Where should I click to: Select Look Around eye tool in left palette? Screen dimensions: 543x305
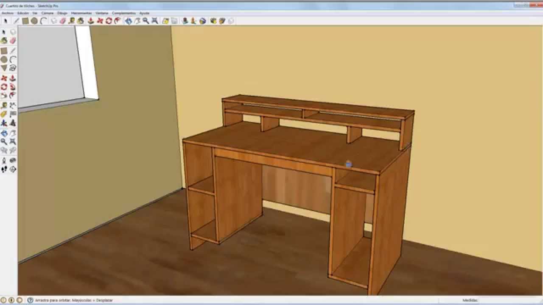13,161
